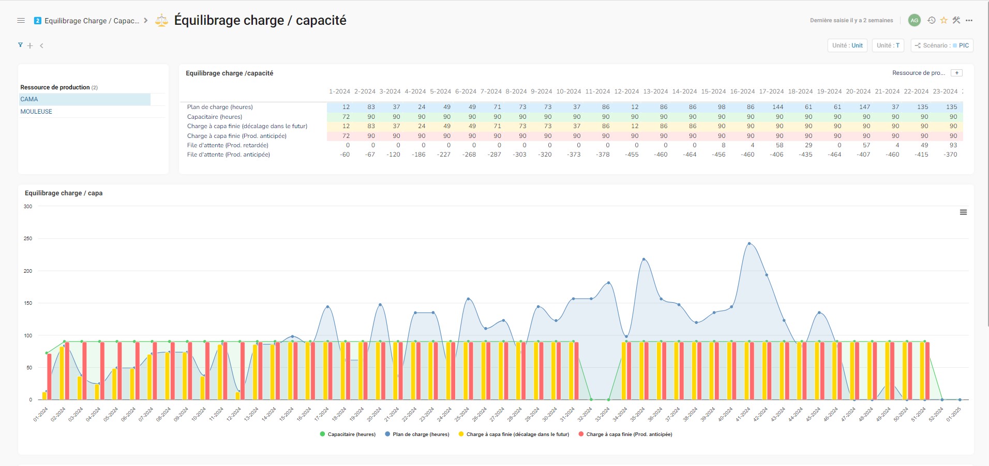Collapse the filter bar with the left chevron
989x466 pixels.
[41, 45]
